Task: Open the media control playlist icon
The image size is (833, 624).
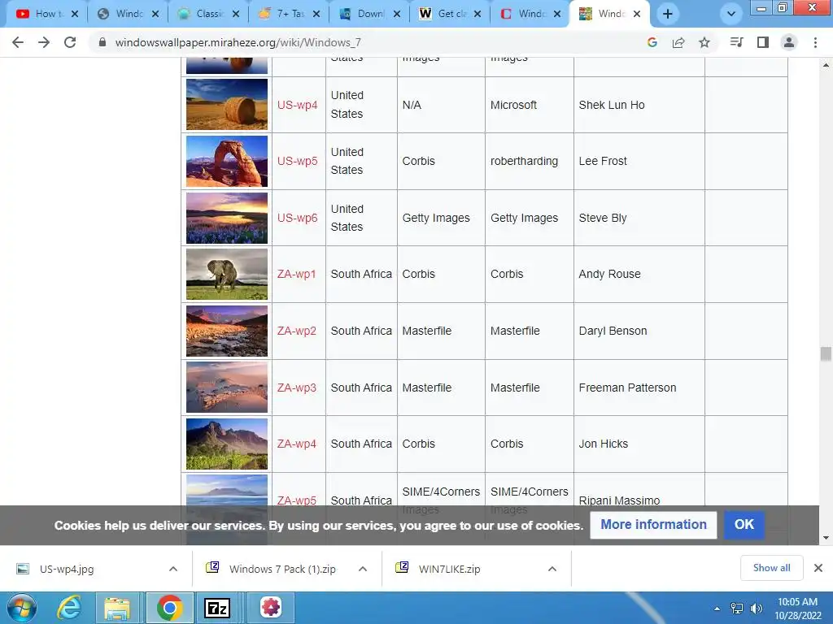Action: [x=736, y=42]
